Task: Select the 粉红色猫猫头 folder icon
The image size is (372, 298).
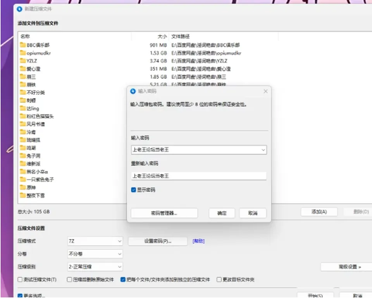Action: tap(23, 116)
